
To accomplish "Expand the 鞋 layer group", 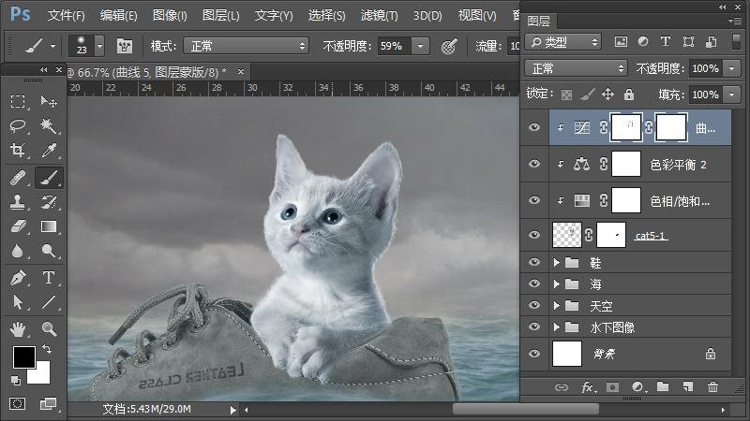I will click(556, 263).
